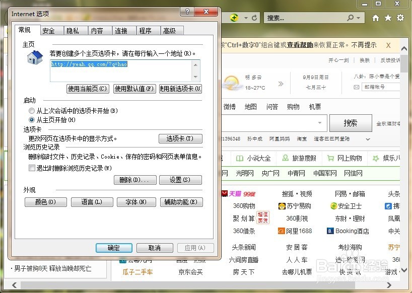Switch to the 连接 tab
This screenshot has height=293, width=412.
point(124,31)
